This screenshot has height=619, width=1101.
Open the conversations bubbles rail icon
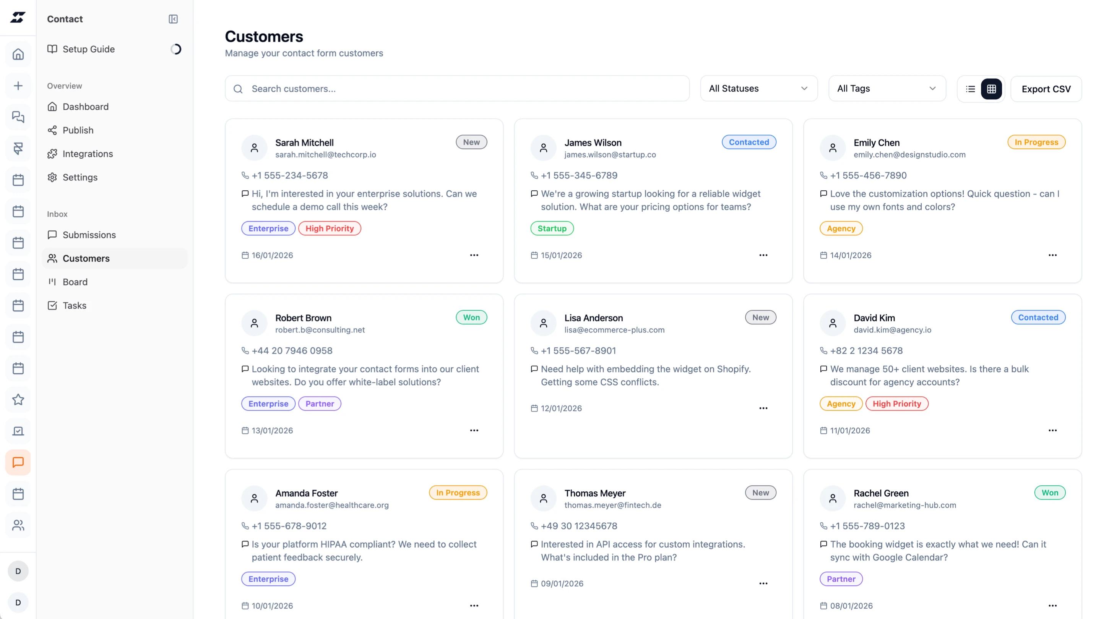click(x=18, y=117)
